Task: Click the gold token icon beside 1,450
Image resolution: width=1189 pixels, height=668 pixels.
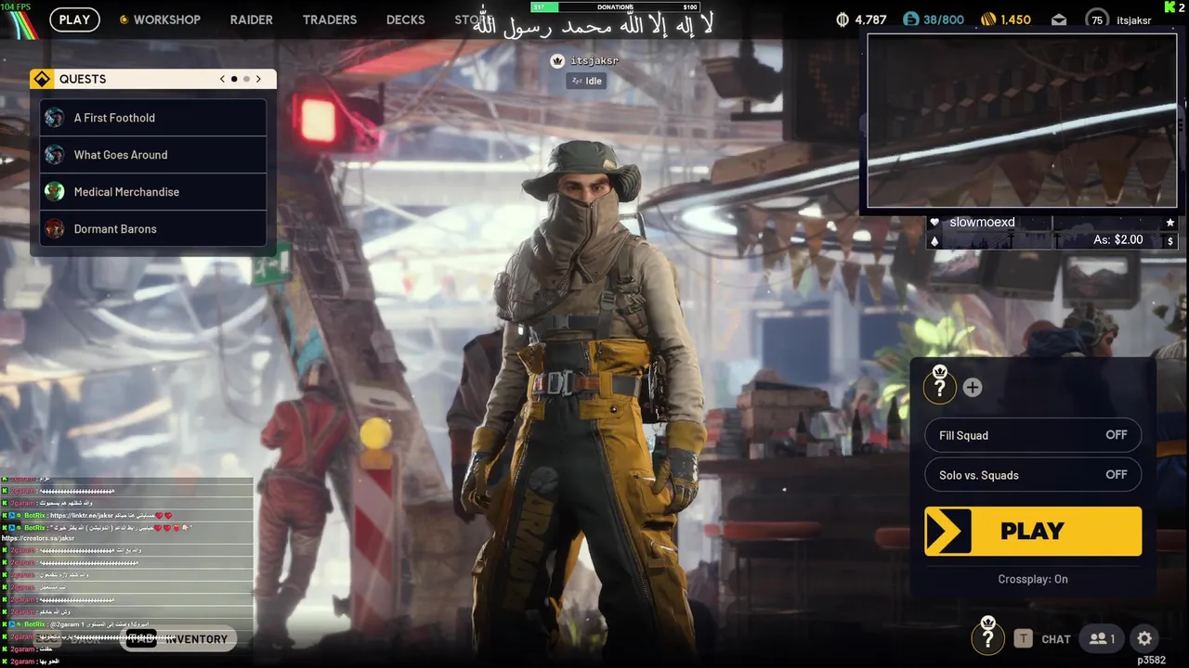Action: tap(988, 19)
